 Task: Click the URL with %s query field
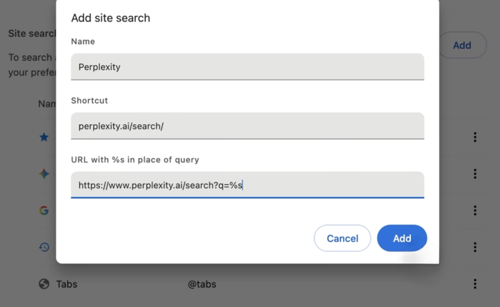pyautogui.click(x=247, y=185)
